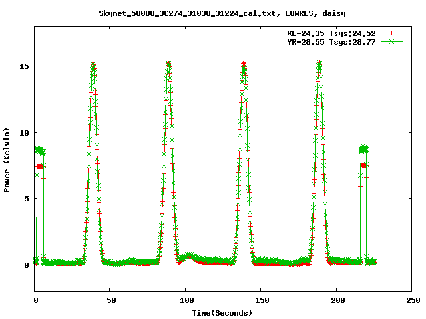Viewport: 426px width, 319px height.
Task: Click the second peak's top near 88 seconds
Action: [168, 64]
